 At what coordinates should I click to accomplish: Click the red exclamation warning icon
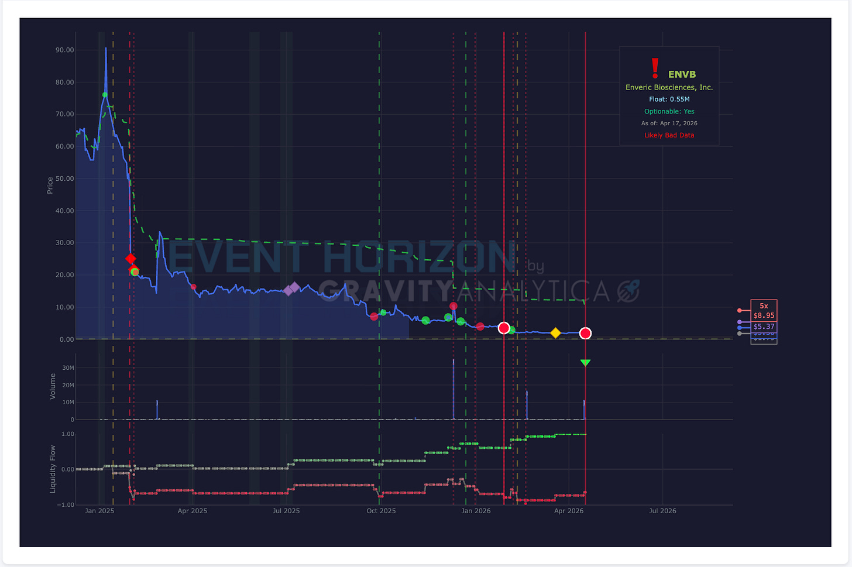coord(655,68)
